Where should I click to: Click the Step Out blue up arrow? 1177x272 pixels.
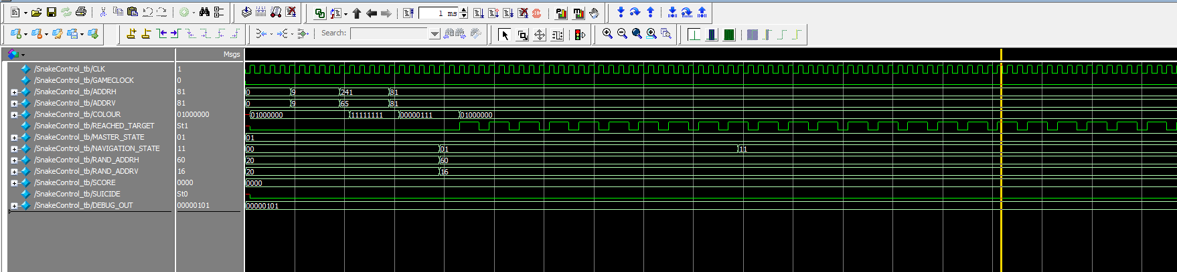(x=650, y=12)
